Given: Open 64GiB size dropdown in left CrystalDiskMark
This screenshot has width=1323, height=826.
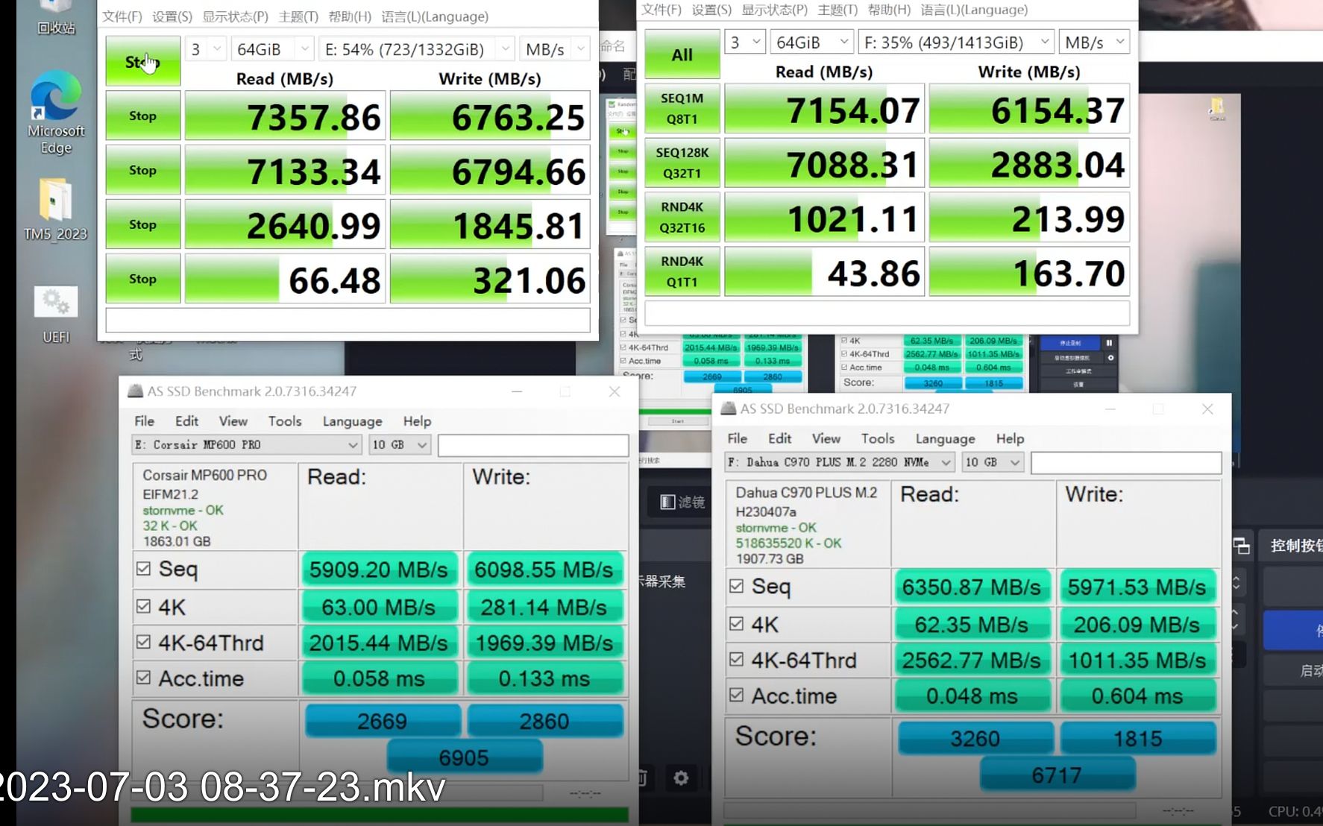Looking at the screenshot, I should (272, 49).
